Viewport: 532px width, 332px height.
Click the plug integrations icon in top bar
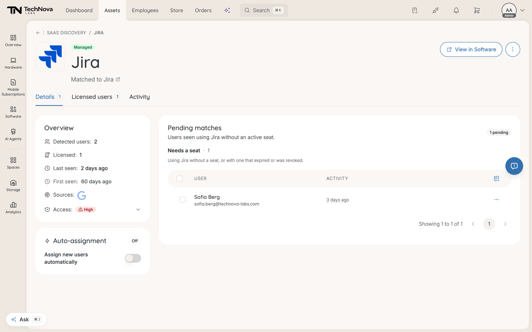(436, 10)
